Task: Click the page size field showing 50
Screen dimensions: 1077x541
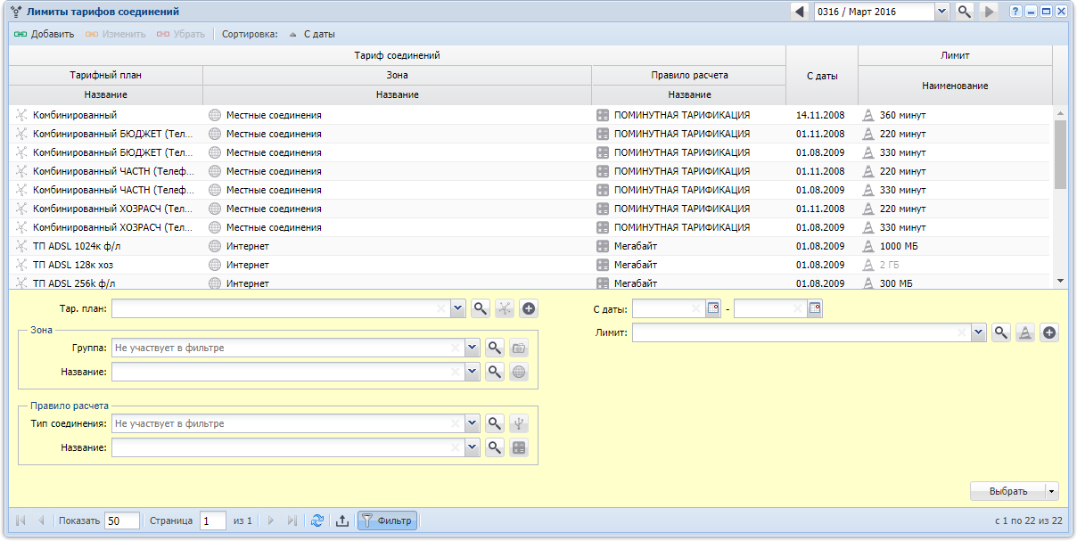Action: click(122, 521)
